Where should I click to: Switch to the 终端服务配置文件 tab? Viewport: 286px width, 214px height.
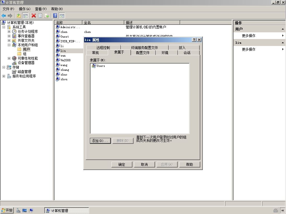(x=144, y=48)
